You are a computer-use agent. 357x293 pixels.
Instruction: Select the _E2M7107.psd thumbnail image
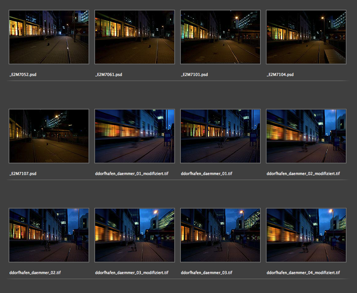pyautogui.click(x=49, y=136)
